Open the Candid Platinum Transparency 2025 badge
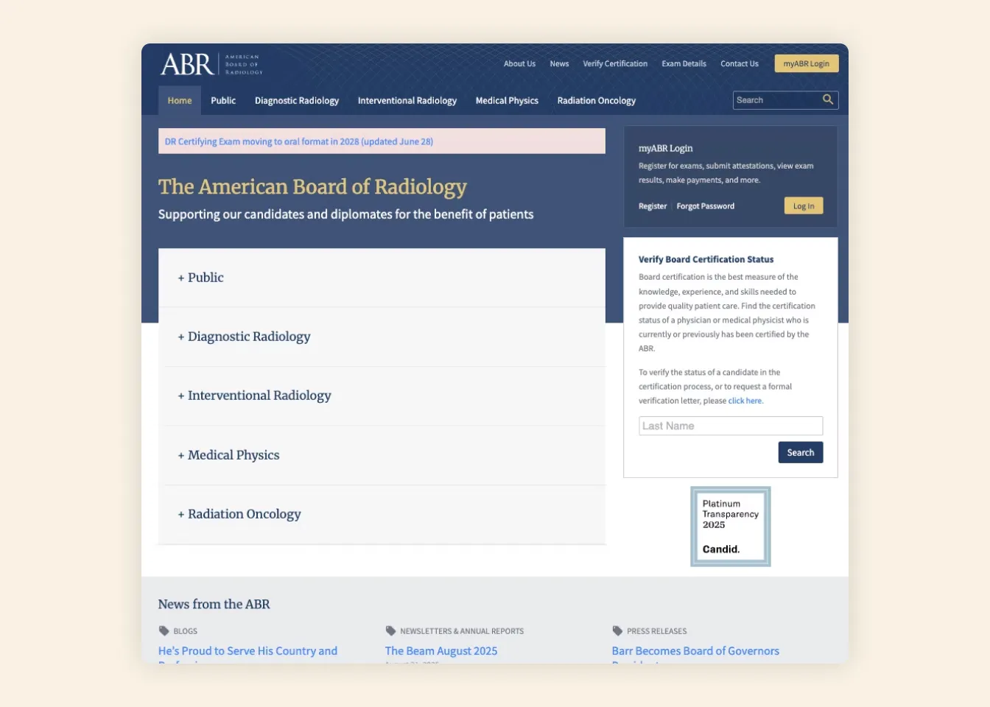The height and width of the screenshot is (707, 990). (x=730, y=527)
